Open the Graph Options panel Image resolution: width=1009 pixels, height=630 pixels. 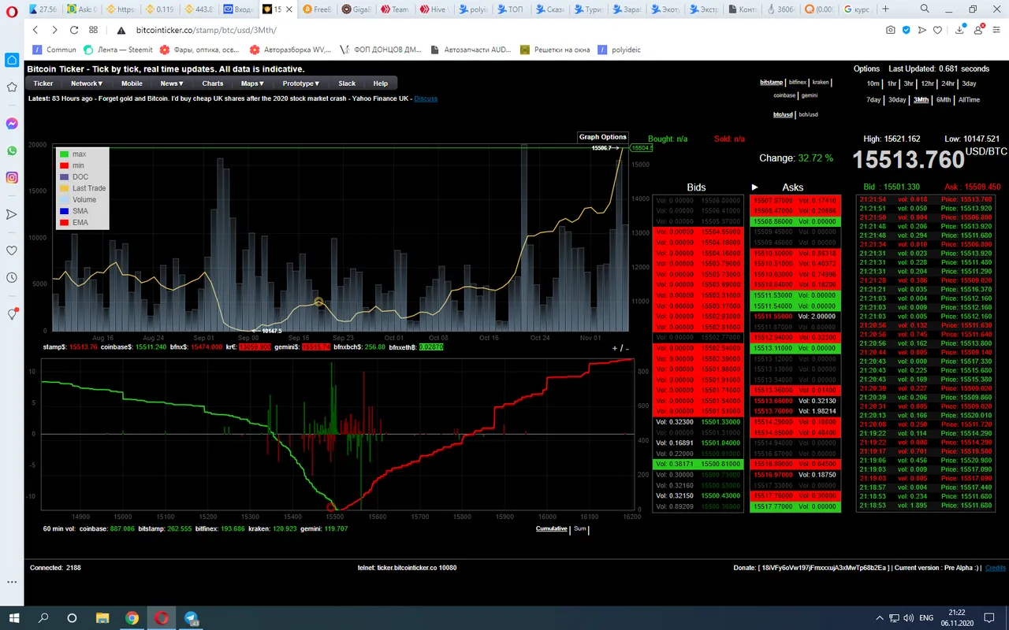[x=603, y=137]
